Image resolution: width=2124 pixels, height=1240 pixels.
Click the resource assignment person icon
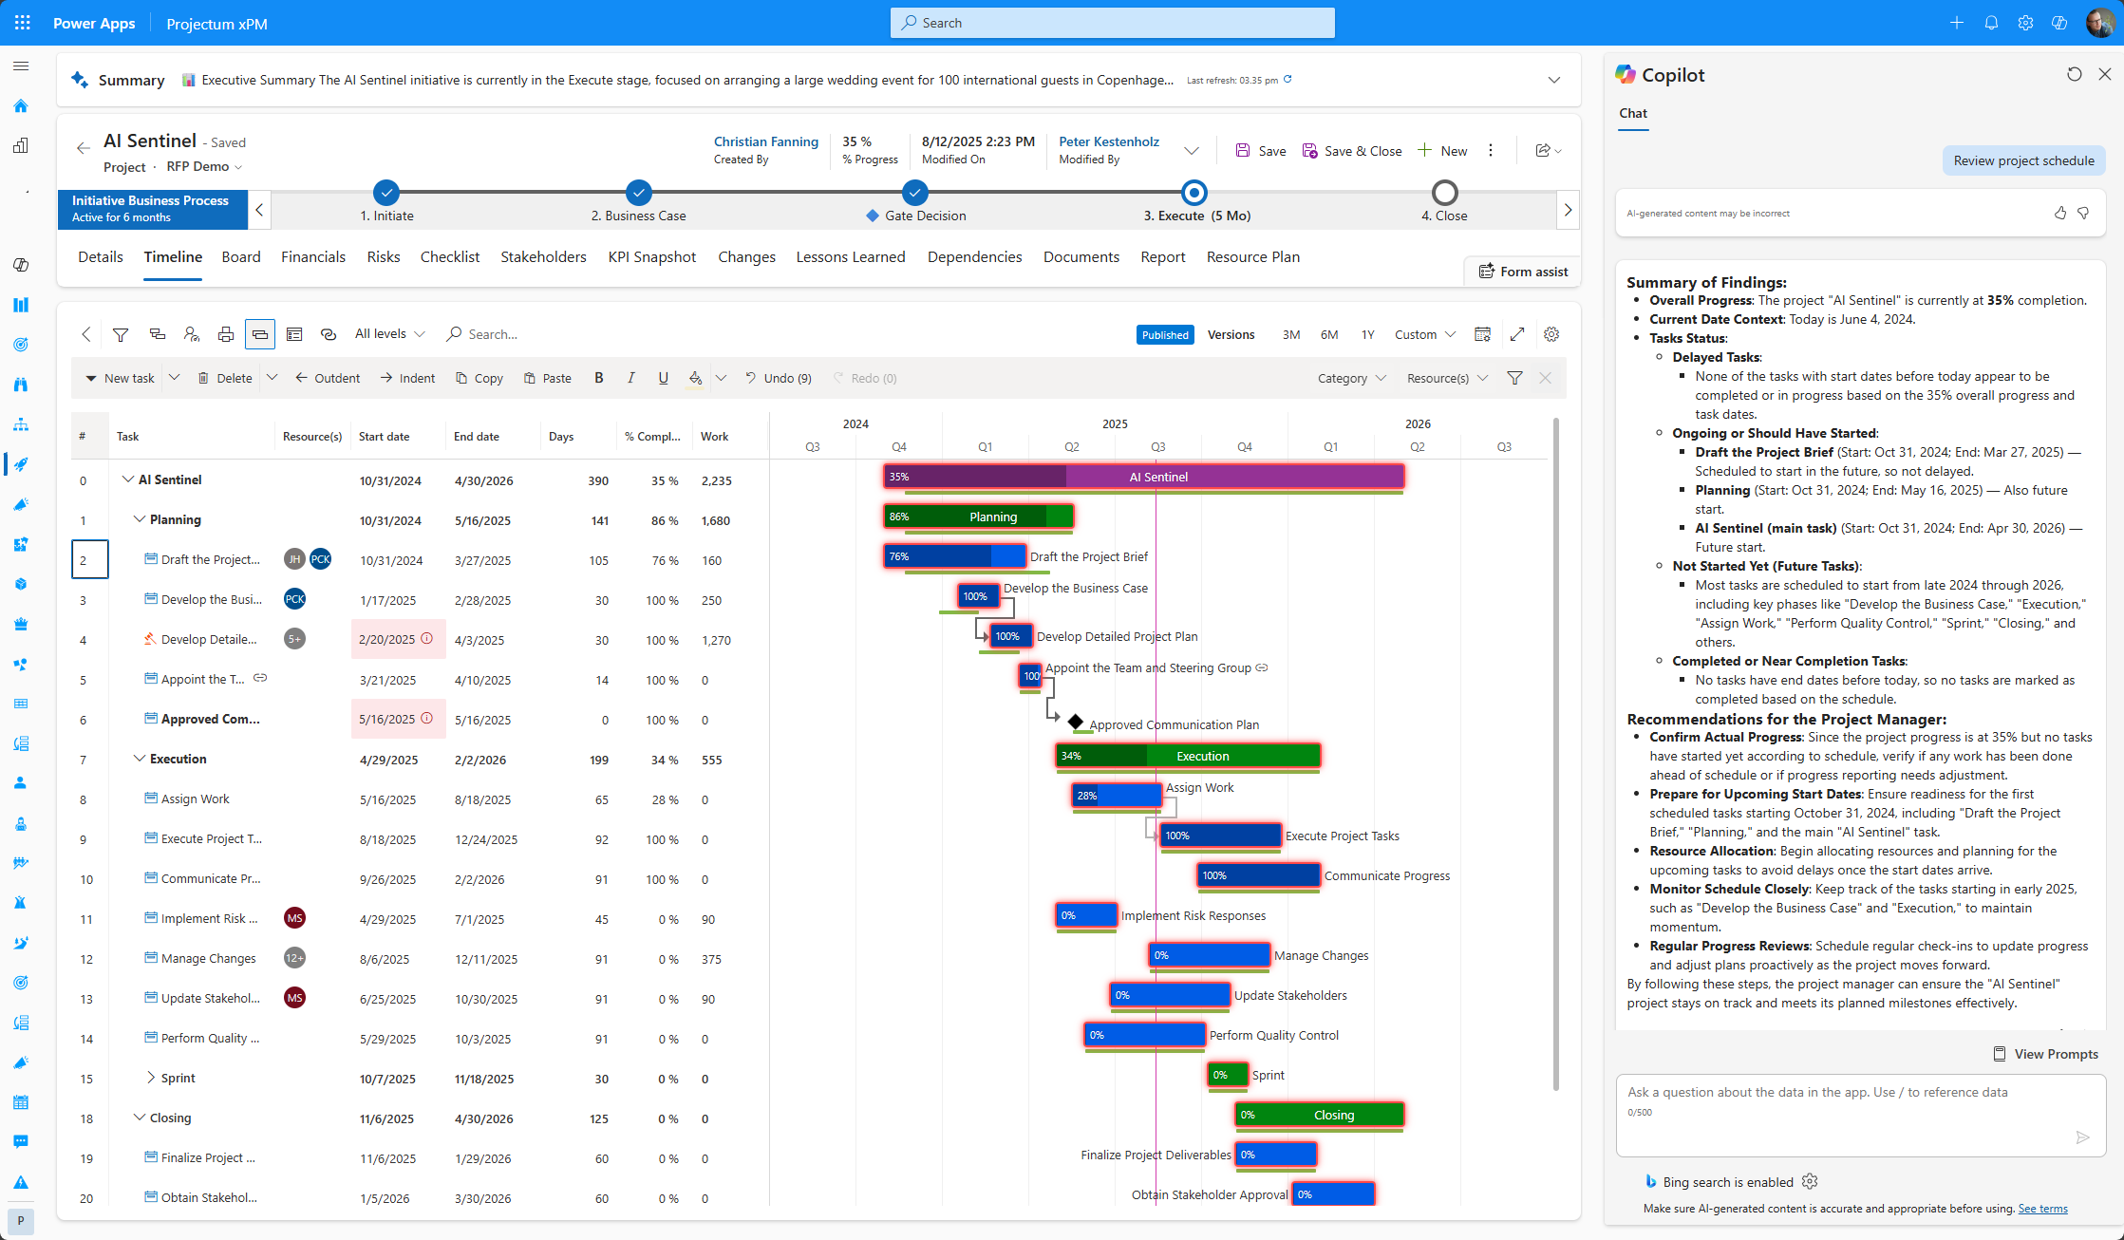[x=191, y=334]
